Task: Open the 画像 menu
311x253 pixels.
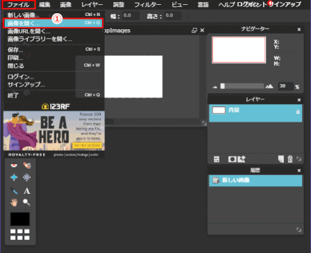Action: [65, 5]
